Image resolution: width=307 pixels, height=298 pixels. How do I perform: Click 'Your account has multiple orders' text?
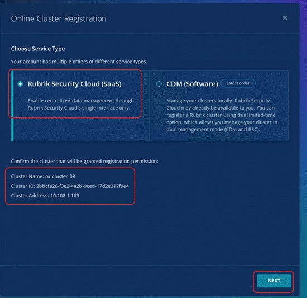(x=79, y=62)
